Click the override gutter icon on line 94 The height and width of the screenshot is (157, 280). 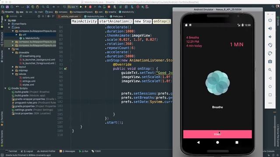(65, 68)
